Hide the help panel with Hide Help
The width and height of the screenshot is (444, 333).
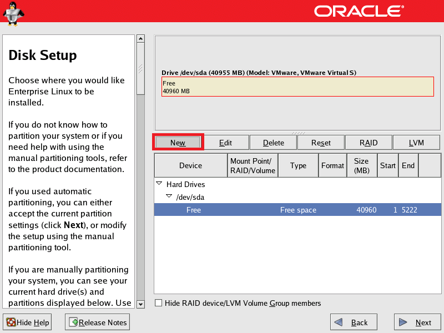(x=27, y=322)
